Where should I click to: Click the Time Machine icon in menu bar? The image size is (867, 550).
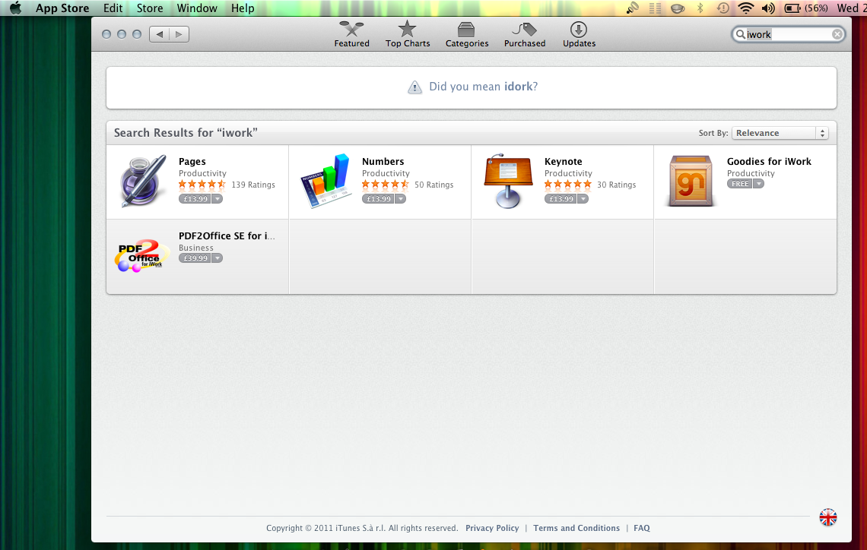(x=722, y=8)
